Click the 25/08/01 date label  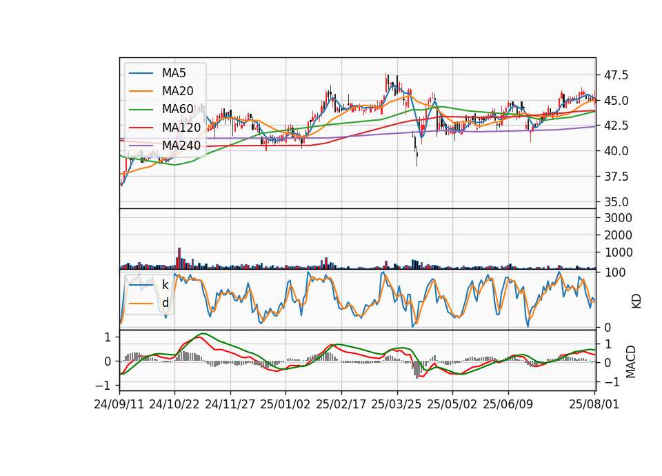594,404
